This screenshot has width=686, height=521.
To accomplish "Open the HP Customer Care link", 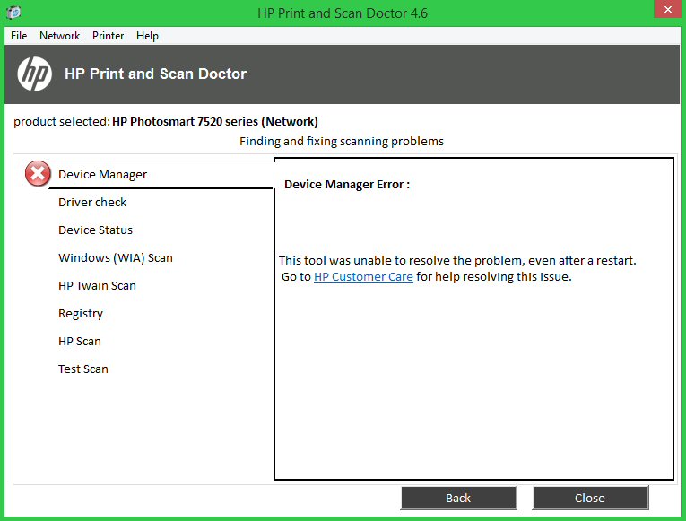I will [363, 277].
